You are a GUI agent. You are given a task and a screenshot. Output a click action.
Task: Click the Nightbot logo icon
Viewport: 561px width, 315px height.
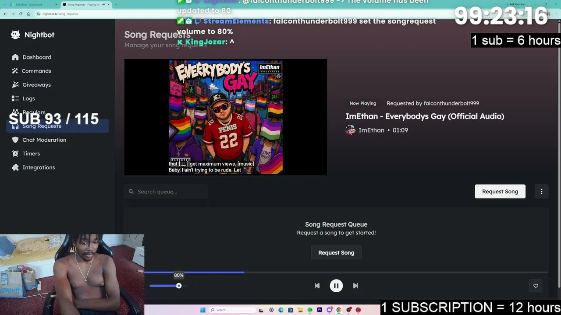click(15, 35)
